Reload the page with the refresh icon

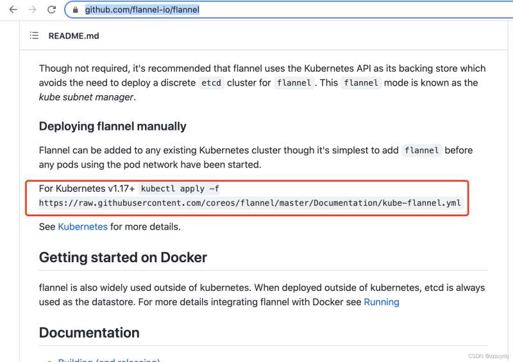click(52, 10)
